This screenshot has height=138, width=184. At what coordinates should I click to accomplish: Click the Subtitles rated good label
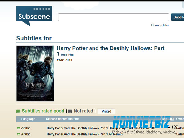(x=43, y=111)
